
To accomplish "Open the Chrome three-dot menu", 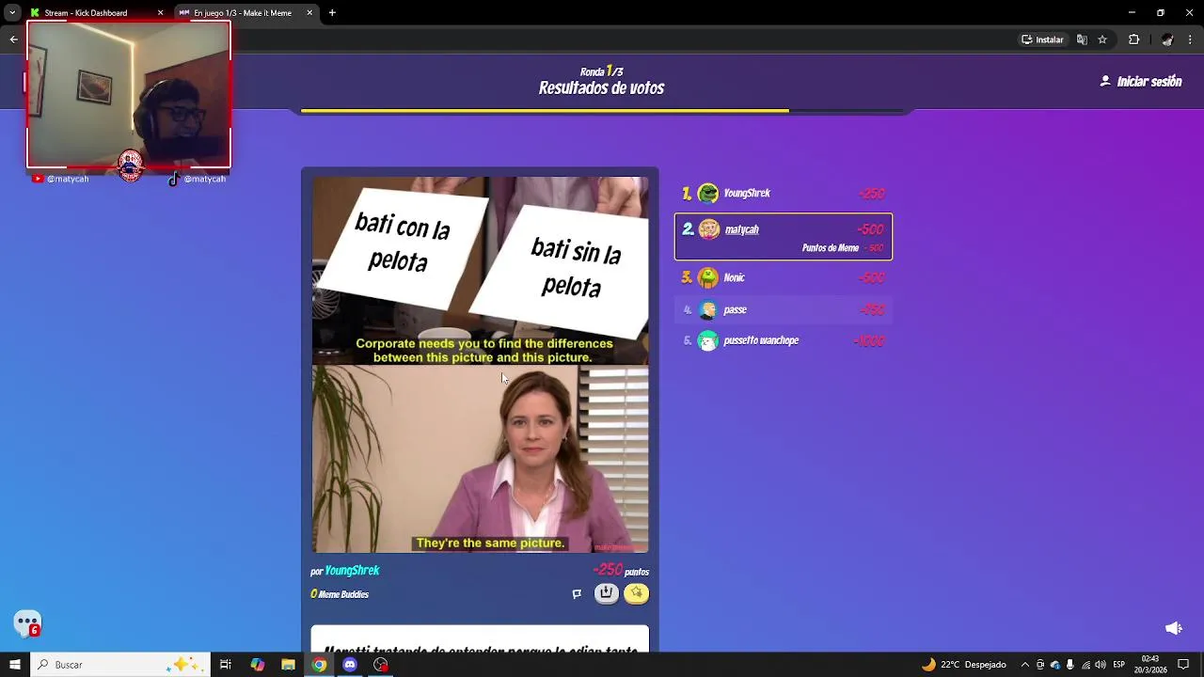I will [x=1191, y=39].
